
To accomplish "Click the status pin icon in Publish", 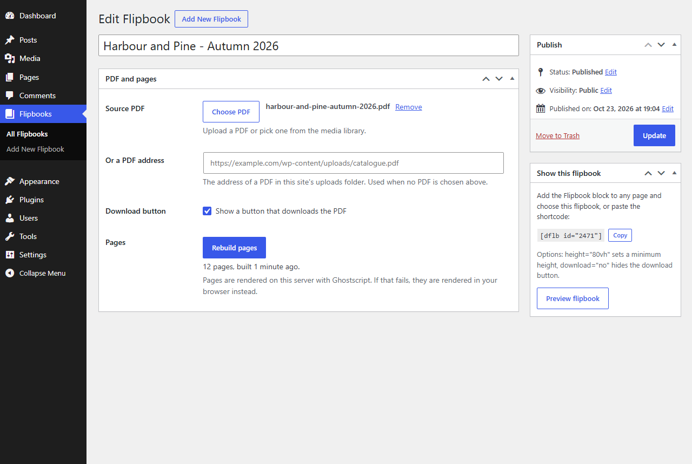I will (x=541, y=72).
